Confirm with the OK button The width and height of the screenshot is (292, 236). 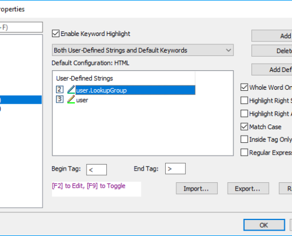pyautogui.click(x=264, y=225)
